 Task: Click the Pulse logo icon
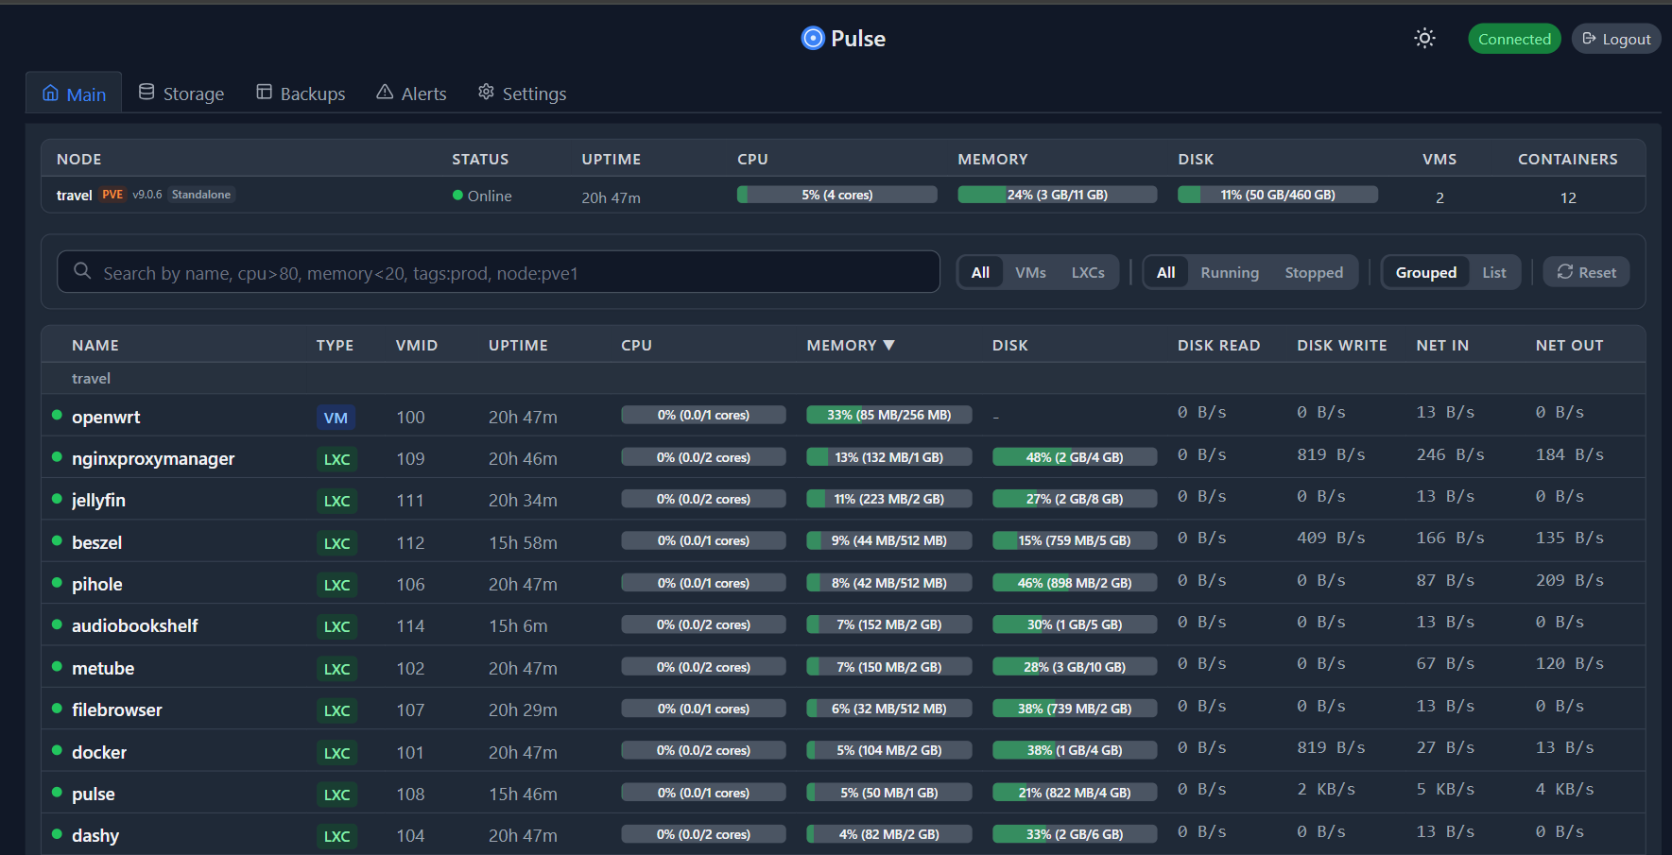812,38
